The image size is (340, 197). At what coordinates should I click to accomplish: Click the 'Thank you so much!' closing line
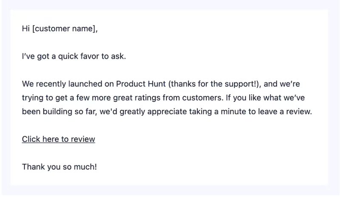click(59, 166)
